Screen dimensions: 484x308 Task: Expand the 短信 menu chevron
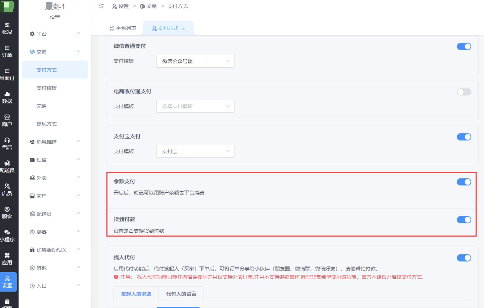tap(78, 159)
